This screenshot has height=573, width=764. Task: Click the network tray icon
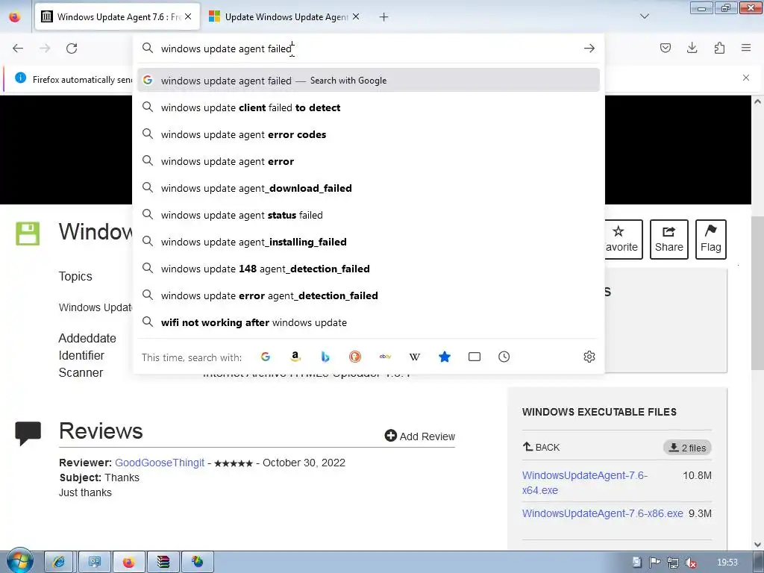(672, 563)
